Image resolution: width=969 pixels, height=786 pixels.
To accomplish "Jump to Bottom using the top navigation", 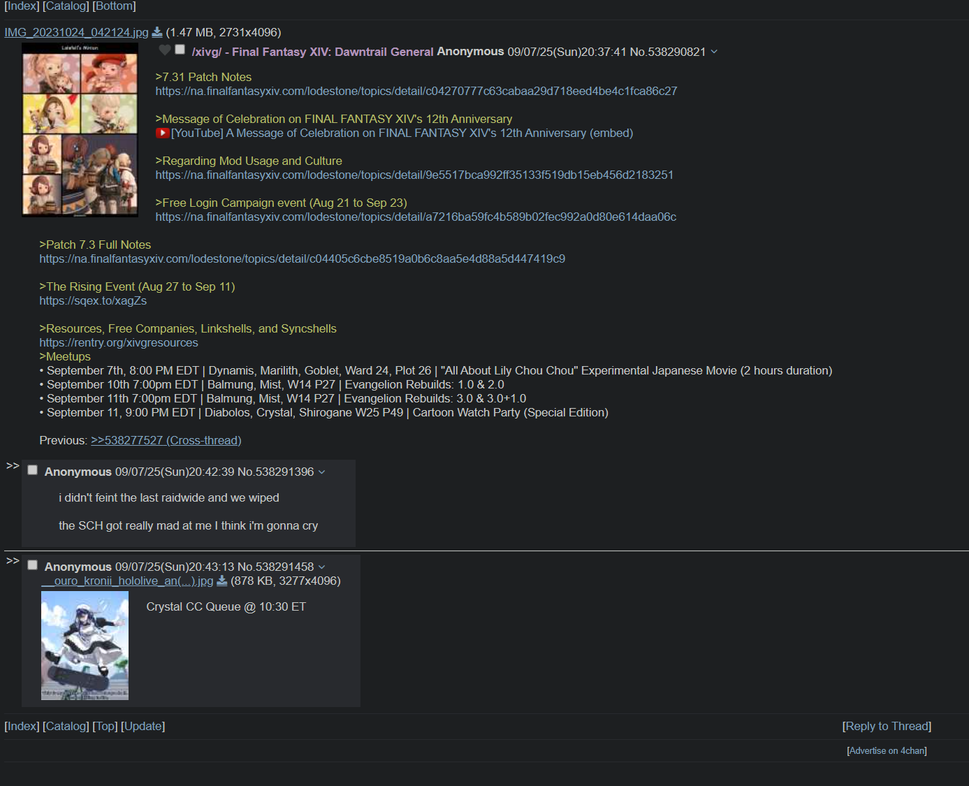I will click(114, 6).
